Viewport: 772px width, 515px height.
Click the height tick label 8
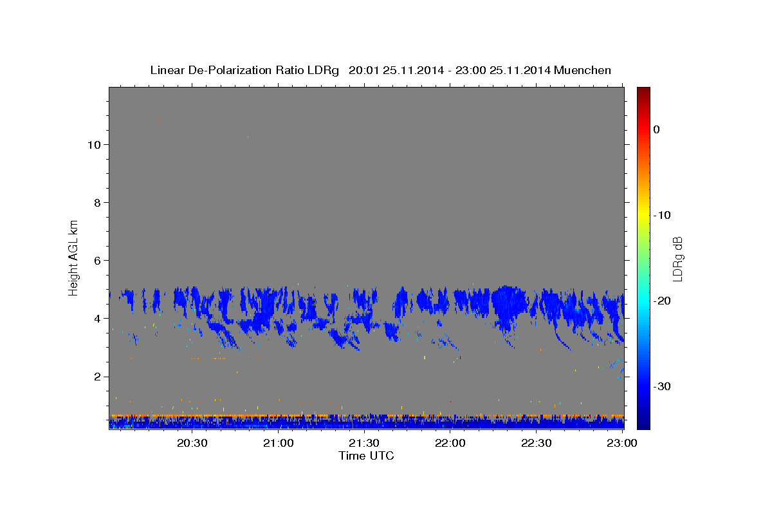point(96,203)
